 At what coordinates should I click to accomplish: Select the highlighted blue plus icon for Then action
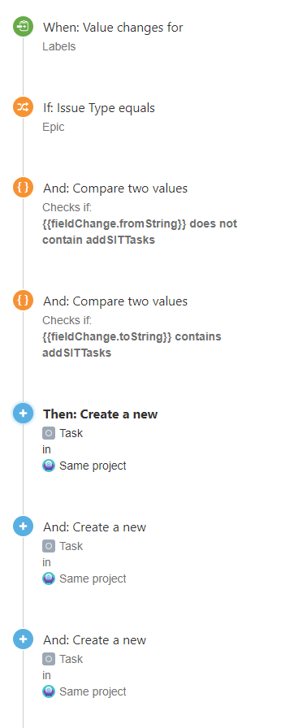click(x=23, y=414)
